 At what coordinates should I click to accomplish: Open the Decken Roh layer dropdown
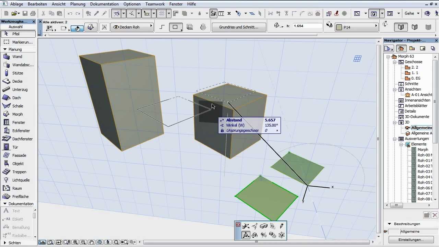coord(132,27)
